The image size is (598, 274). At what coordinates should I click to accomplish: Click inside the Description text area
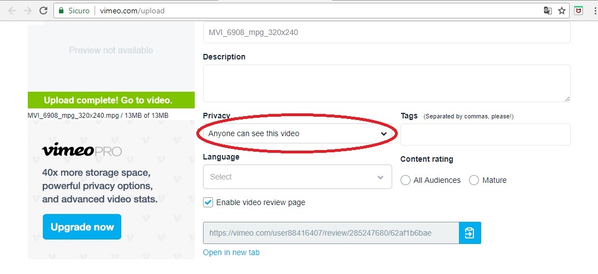click(387, 83)
